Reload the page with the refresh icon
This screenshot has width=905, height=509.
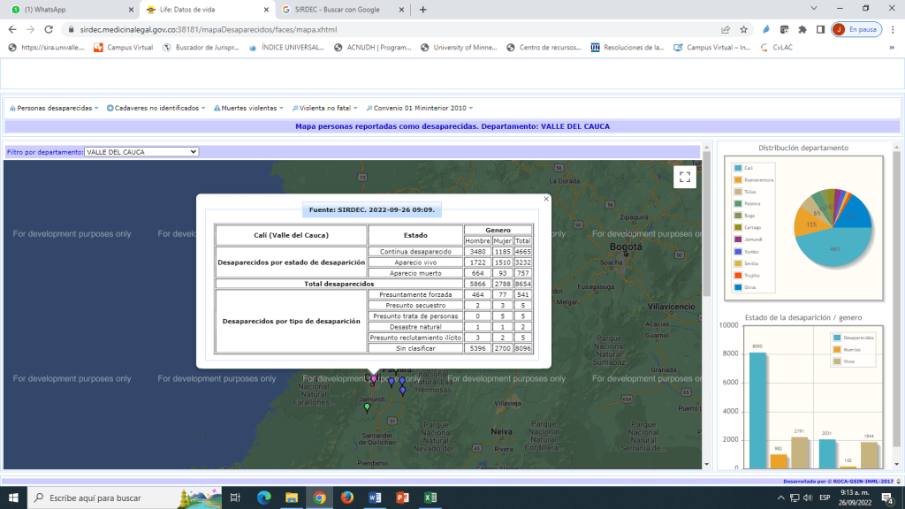coord(50,29)
